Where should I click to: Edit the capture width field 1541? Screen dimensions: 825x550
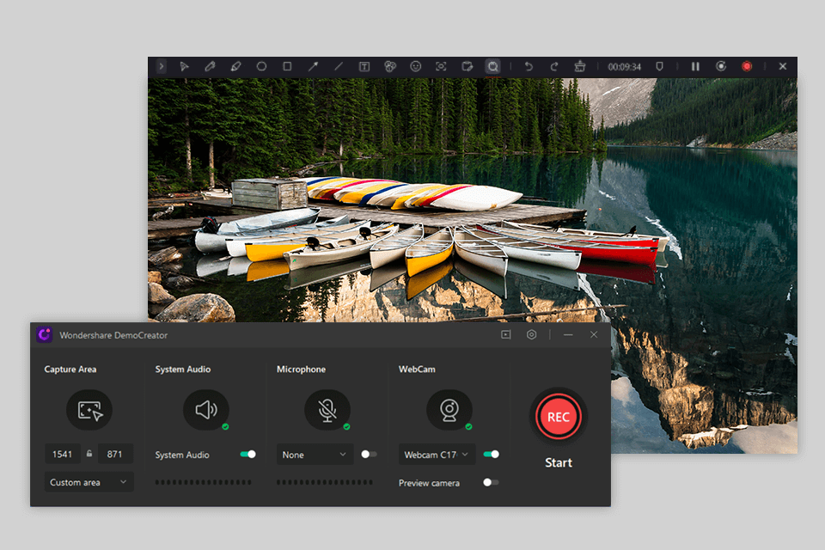click(63, 454)
